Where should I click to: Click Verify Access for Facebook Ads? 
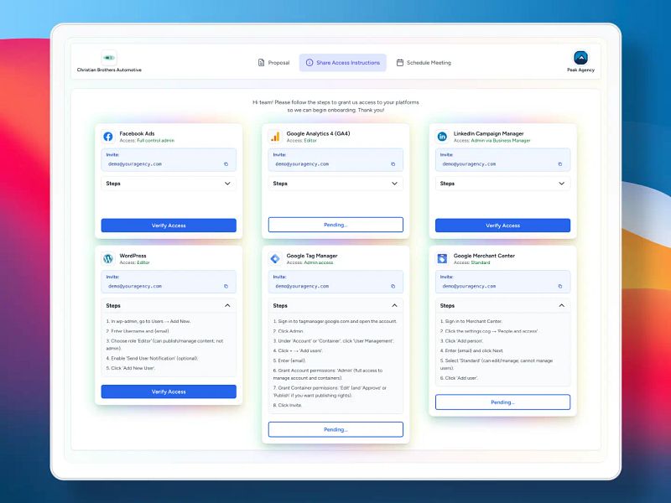(x=168, y=225)
